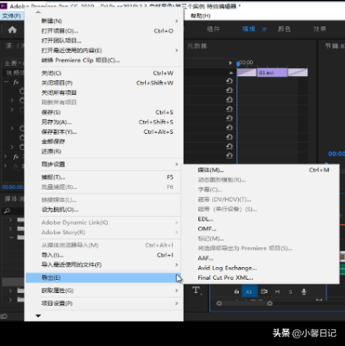Collapse the expanded fx effect group
The image size is (345, 346).
pyautogui.click(x=7, y=82)
